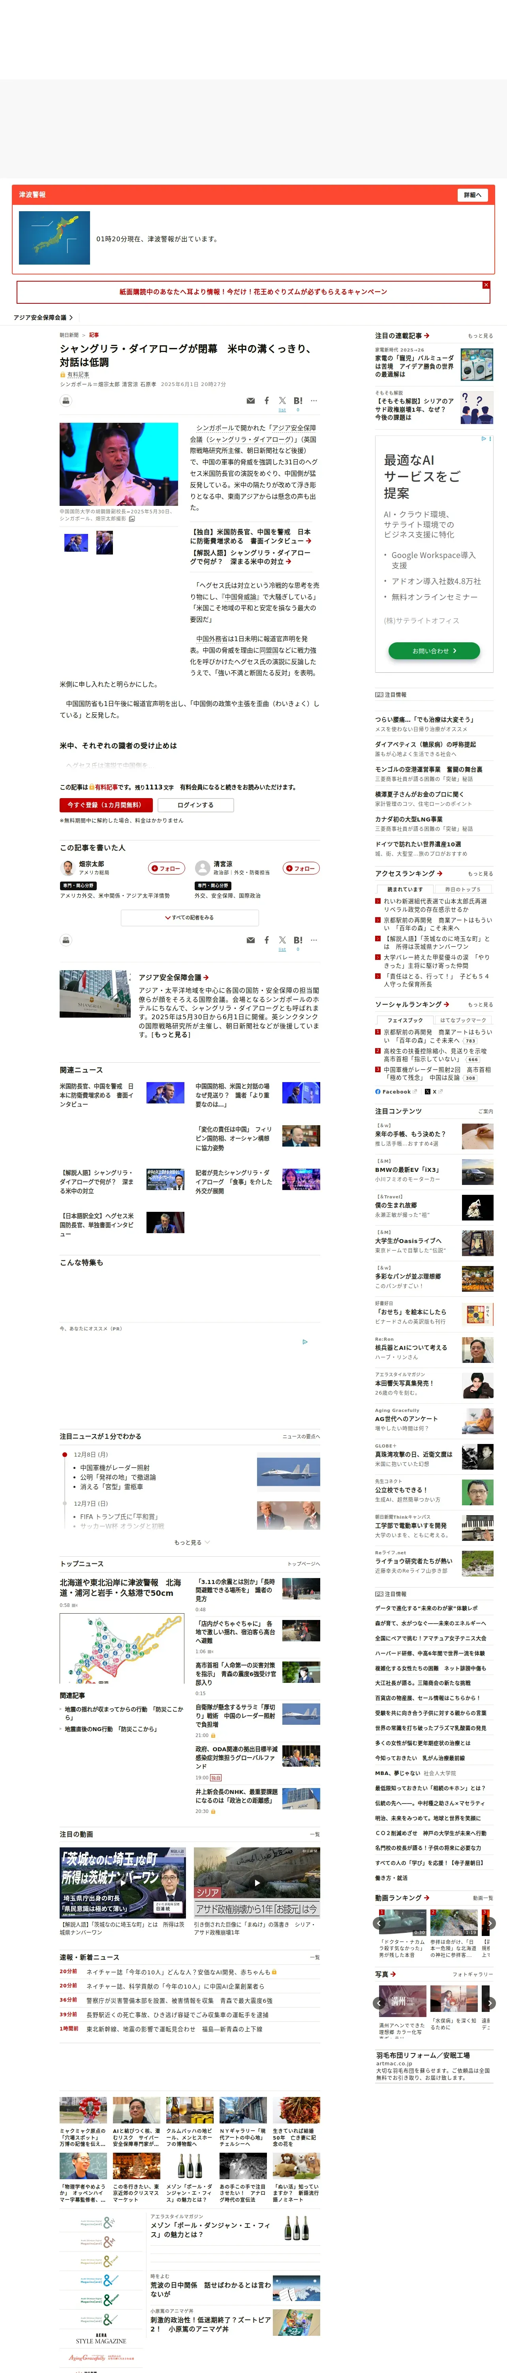Open BMWの最新EV「iX3」 content item
507x2373 pixels.
coord(434,1171)
